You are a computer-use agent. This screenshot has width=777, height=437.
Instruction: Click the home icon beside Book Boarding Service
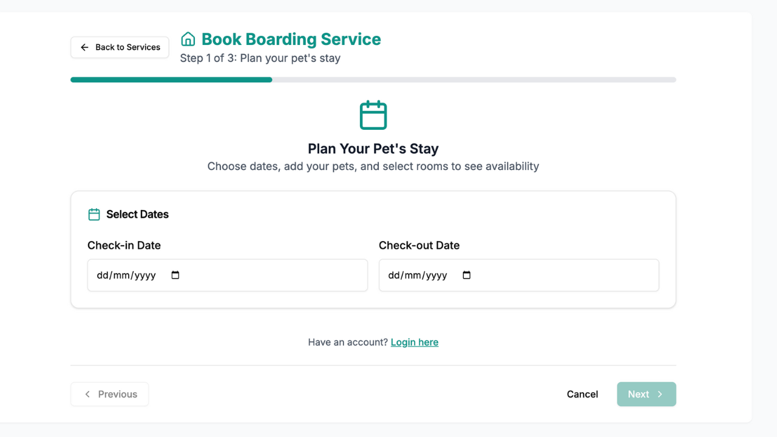[188, 38]
